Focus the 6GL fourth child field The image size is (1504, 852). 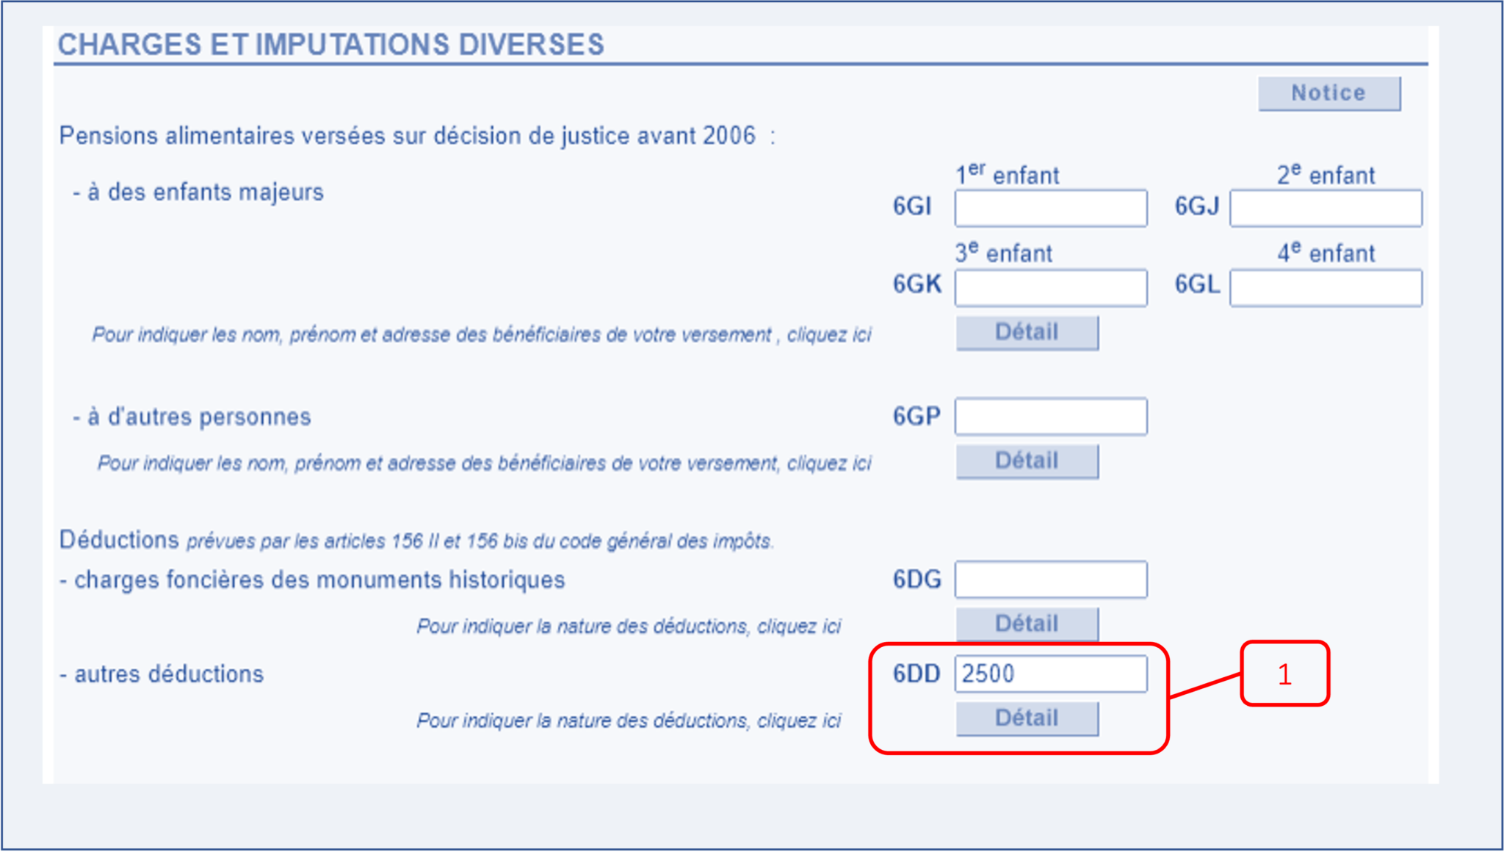point(1326,287)
